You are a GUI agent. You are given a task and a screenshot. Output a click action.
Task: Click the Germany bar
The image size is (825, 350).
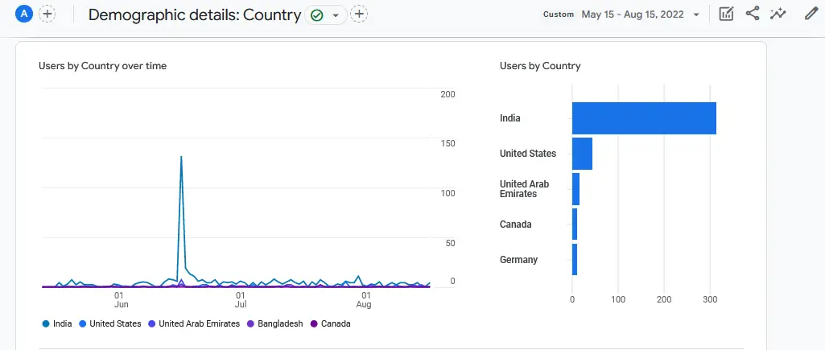pos(575,259)
